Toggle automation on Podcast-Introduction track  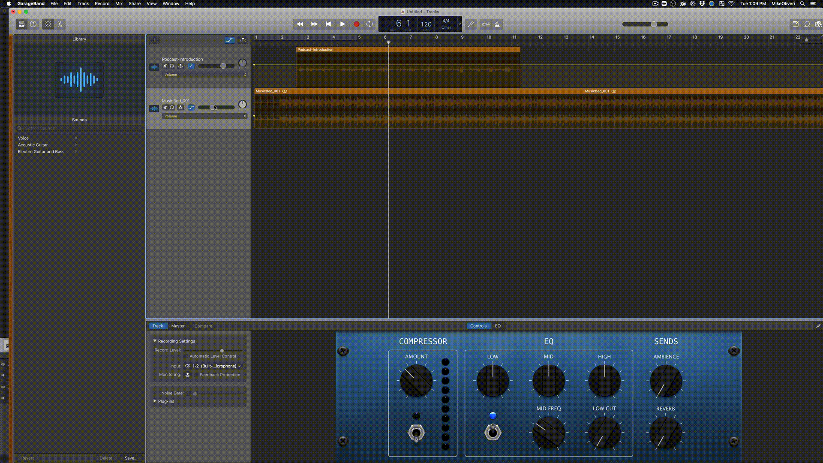(191, 66)
